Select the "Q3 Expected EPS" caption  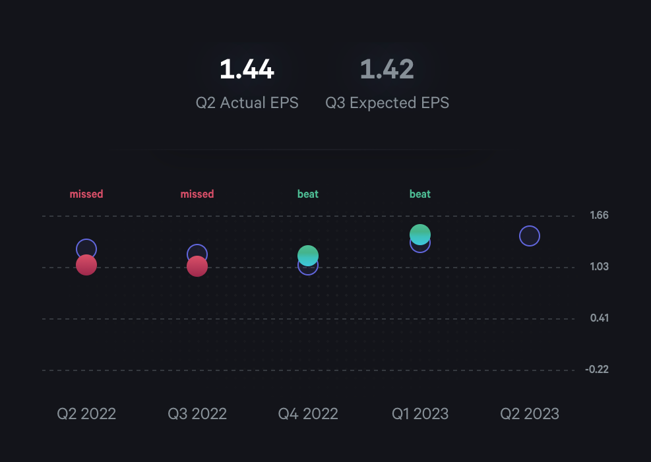387,103
